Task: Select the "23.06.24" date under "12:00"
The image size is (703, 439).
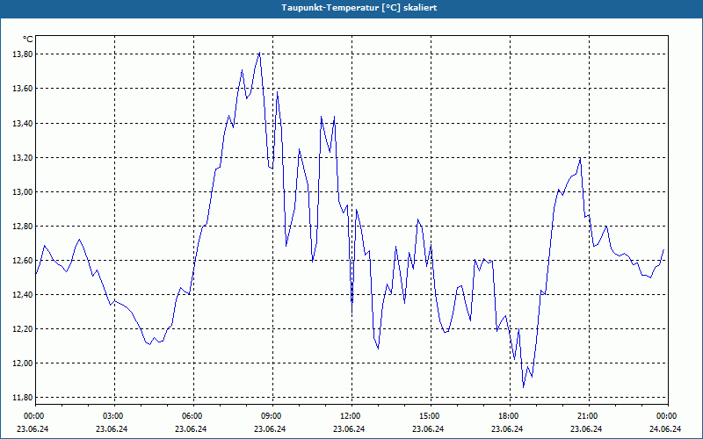Action: 349,428
